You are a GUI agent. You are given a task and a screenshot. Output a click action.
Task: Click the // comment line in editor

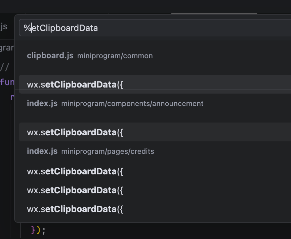click(4, 66)
